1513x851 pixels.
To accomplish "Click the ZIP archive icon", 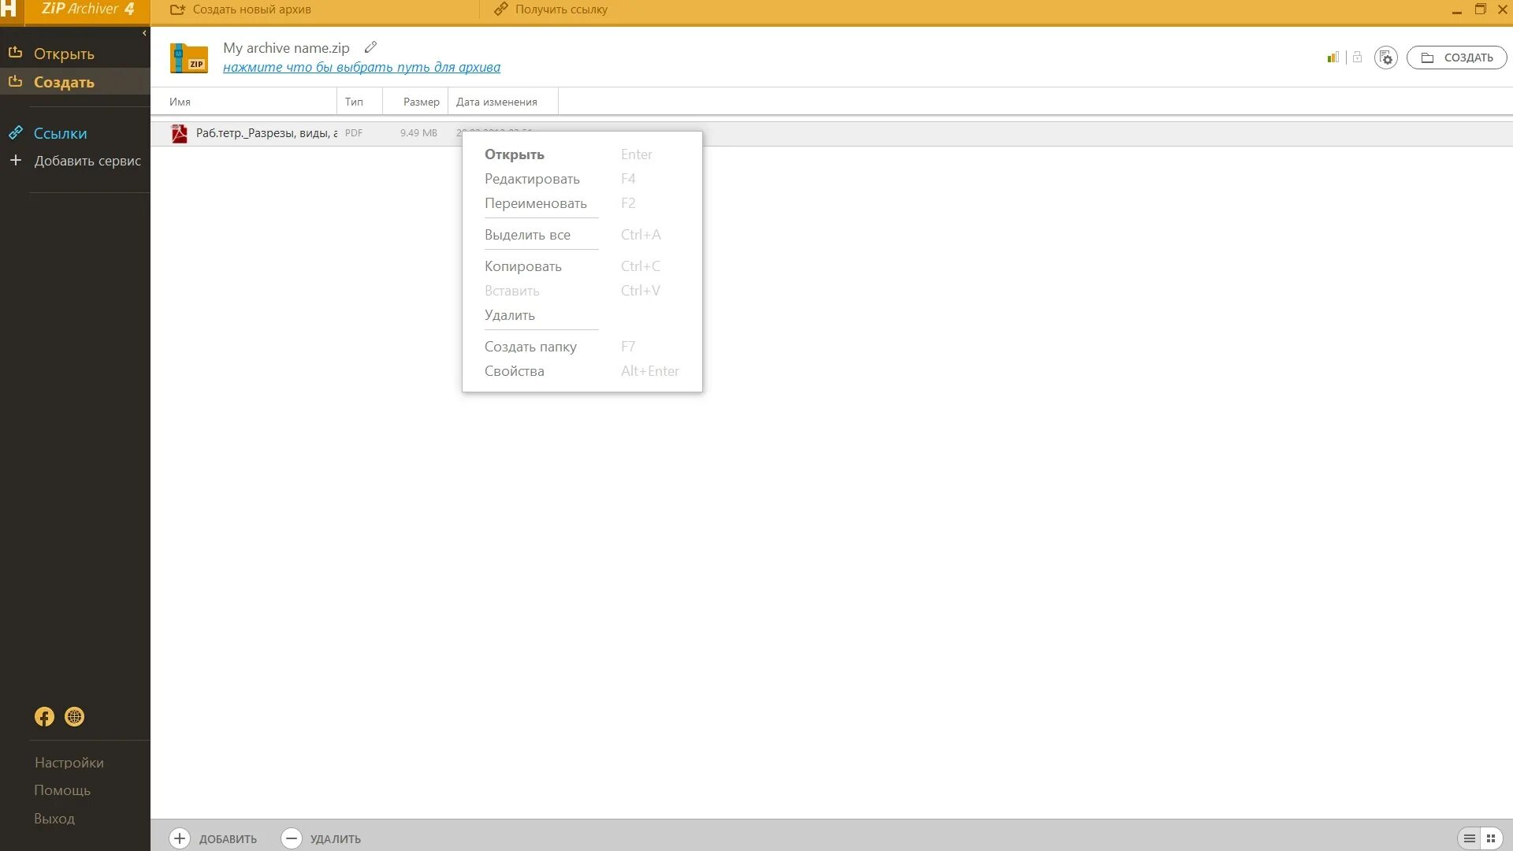I will pyautogui.click(x=189, y=58).
